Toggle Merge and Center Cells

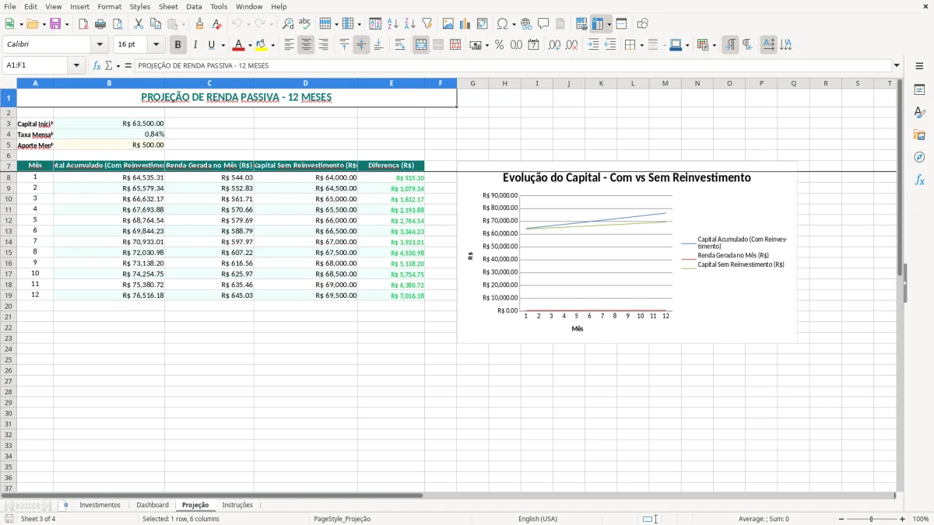(421, 45)
